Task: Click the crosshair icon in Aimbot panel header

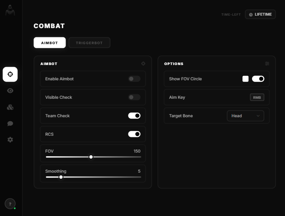Action: click(143, 63)
